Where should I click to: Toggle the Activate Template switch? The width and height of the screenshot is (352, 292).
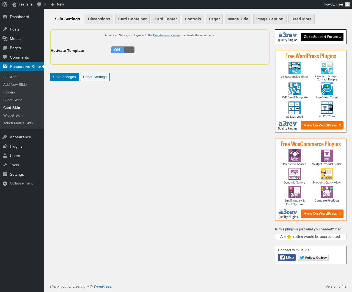[x=123, y=50]
